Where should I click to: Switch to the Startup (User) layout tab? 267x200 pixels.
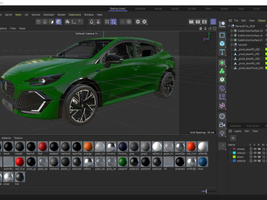(x=118, y=9)
